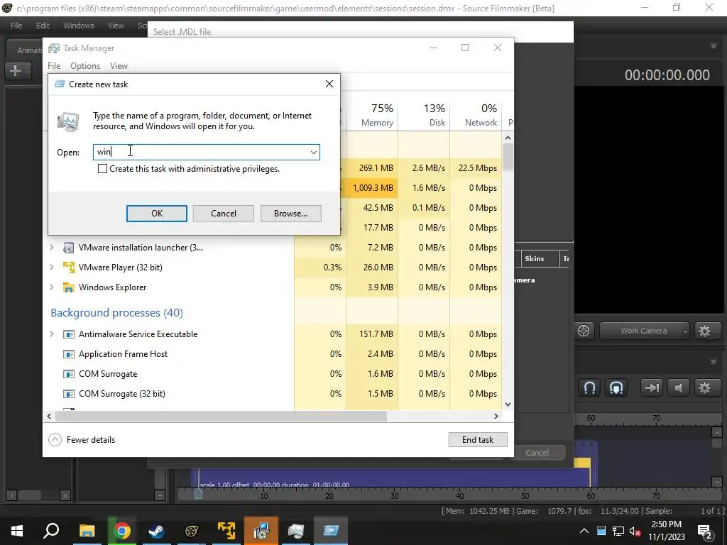Image resolution: width=727 pixels, height=545 pixels.
Task: Click Cancel in Create new task
Action: tap(224, 213)
